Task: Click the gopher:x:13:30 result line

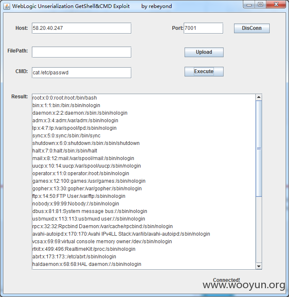Action: point(87,189)
